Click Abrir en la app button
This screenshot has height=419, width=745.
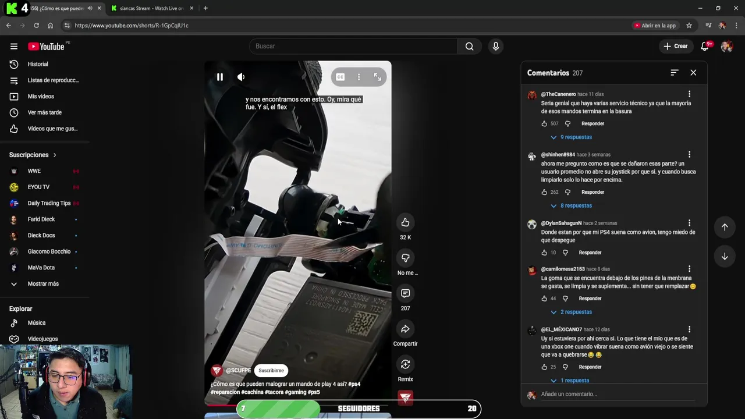pyautogui.click(x=655, y=26)
